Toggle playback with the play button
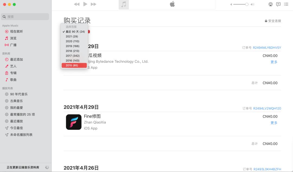The image size is (293, 172). tap(85, 4)
